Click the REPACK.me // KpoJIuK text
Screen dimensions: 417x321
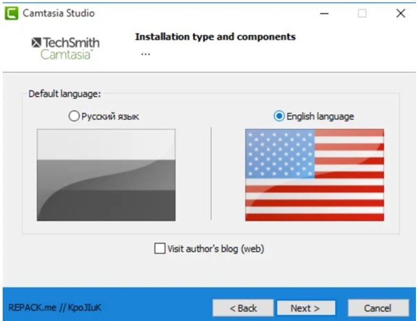[55, 308]
